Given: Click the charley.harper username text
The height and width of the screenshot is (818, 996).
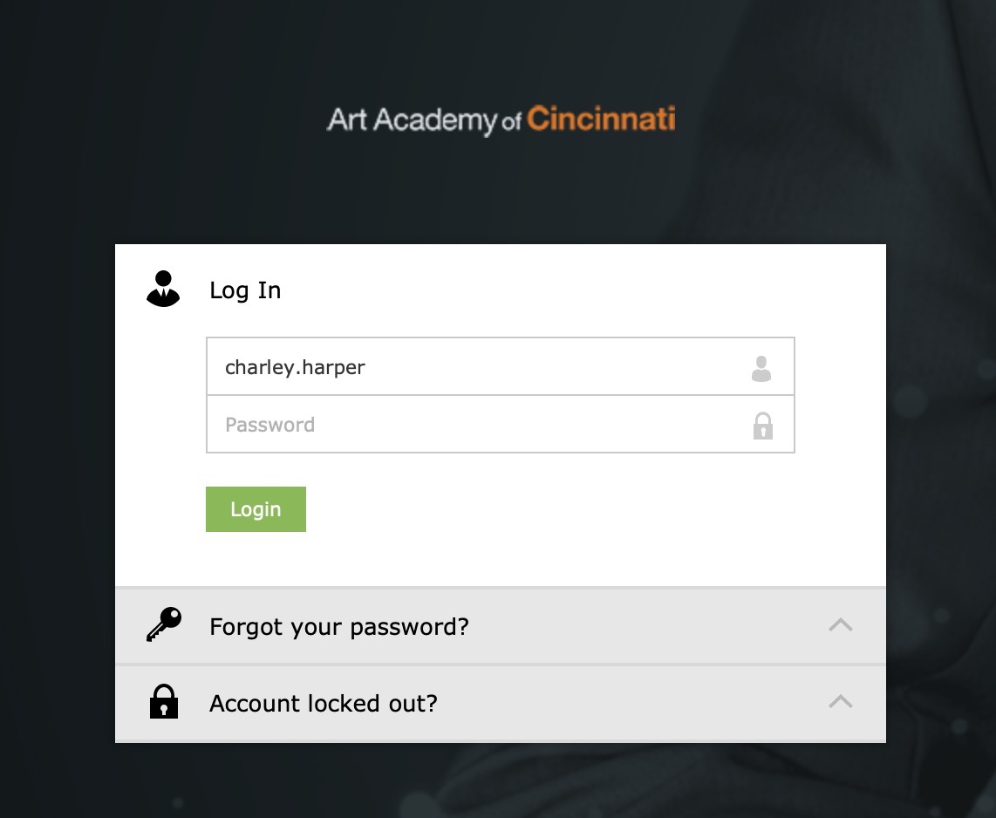Looking at the screenshot, I should (x=296, y=368).
